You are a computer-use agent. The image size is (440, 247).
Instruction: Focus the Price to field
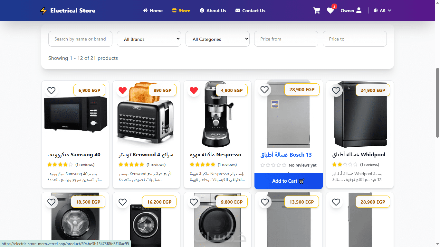pos(355,39)
